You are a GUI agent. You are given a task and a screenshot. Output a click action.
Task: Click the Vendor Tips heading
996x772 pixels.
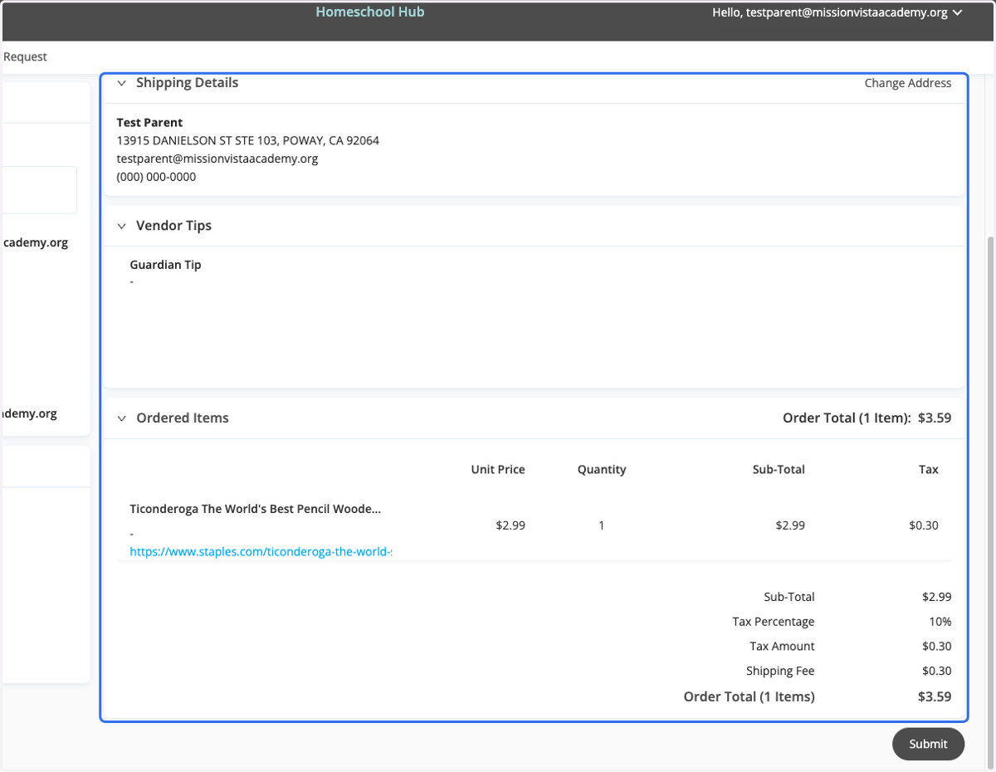click(x=173, y=226)
